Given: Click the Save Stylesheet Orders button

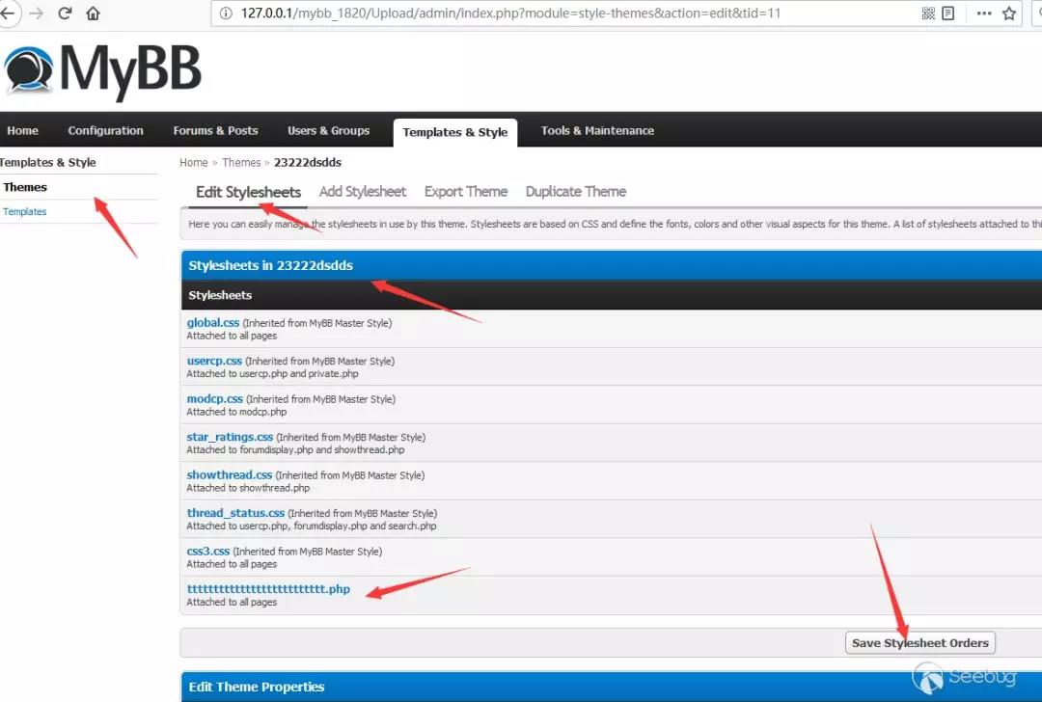Looking at the screenshot, I should (x=919, y=643).
